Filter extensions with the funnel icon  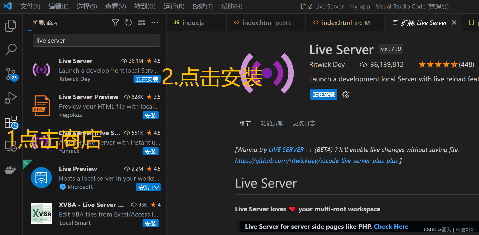click(115, 23)
